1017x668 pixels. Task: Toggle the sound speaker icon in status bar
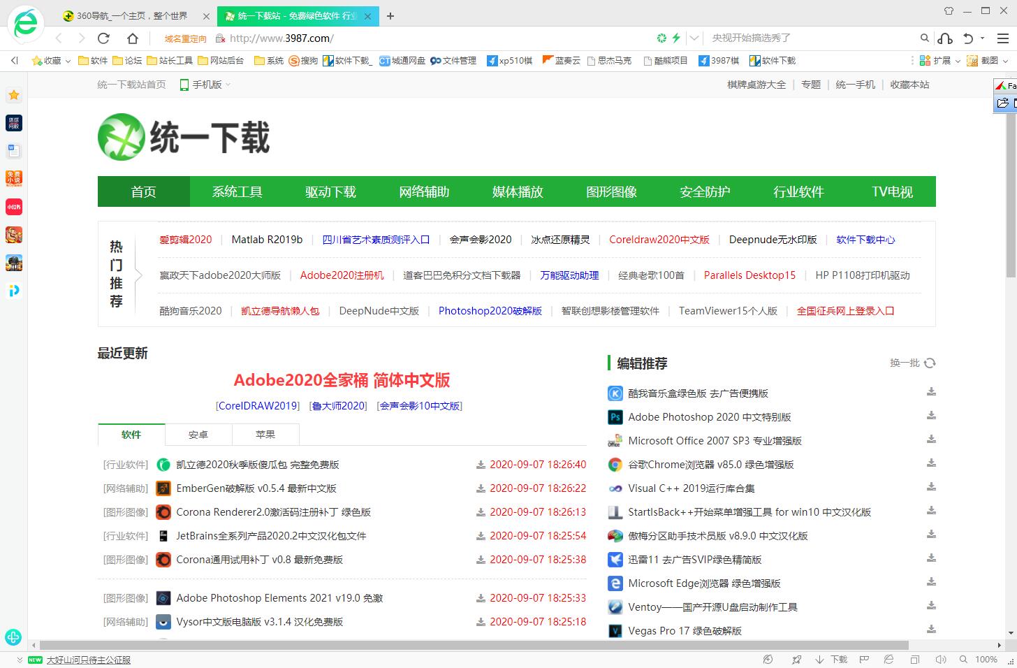[x=940, y=660]
